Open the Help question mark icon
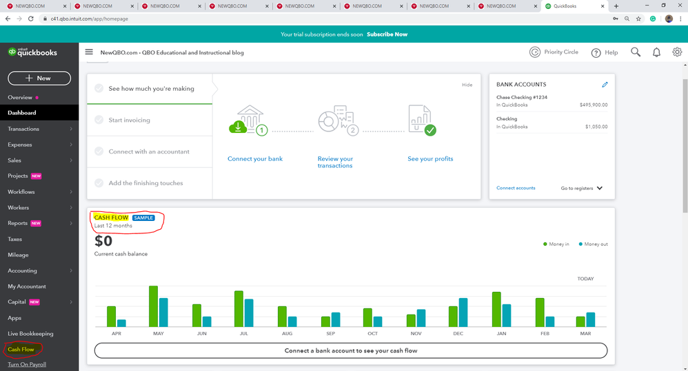 click(x=596, y=53)
